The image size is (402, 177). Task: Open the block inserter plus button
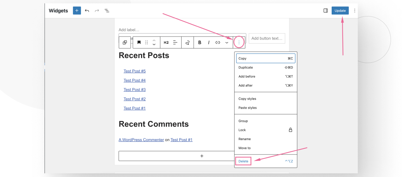click(x=77, y=11)
